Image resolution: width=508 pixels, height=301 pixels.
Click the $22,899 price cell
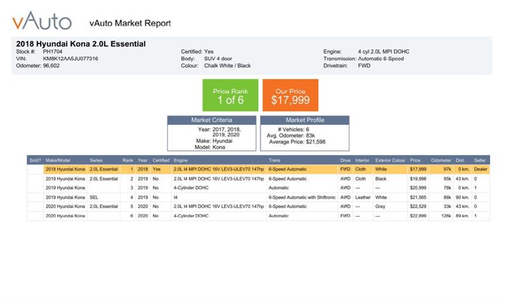click(x=418, y=216)
